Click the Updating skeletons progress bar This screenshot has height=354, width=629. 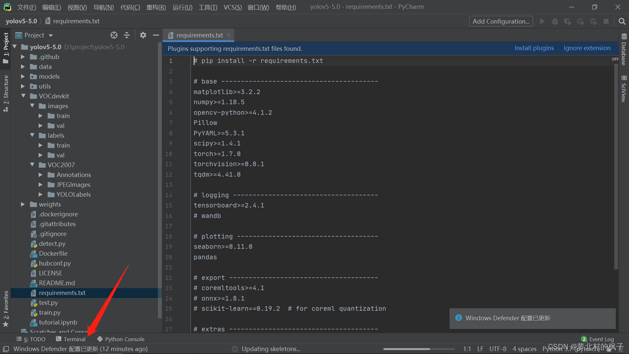[419, 349]
